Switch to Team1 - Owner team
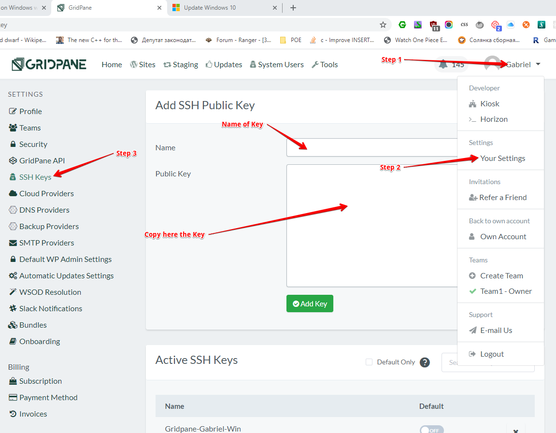The width and height of the screenshot is (556, 433). tap(505, 291)
